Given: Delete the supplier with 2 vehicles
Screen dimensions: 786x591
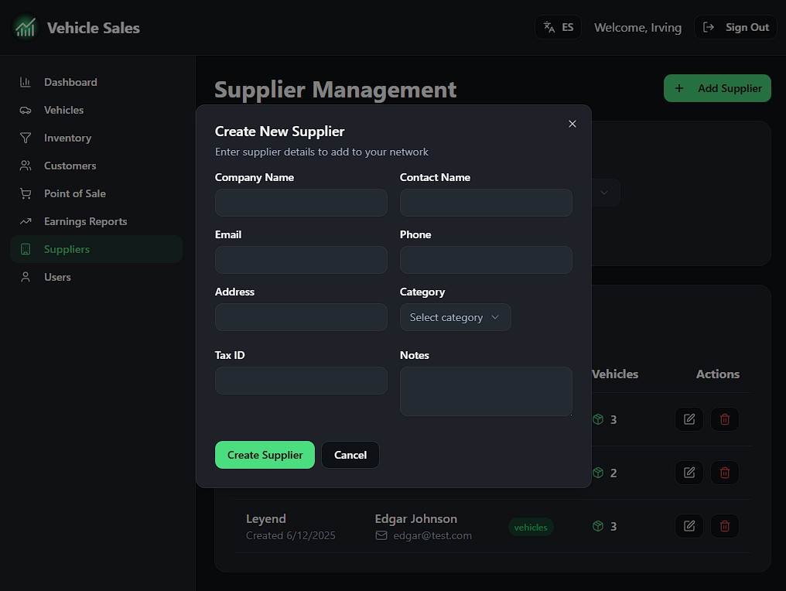Looking at the screenshot, I should (x=724, y=472).
